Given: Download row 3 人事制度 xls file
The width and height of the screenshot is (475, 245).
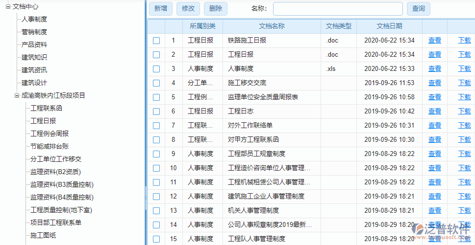Looking at the screenshot, I should tap(464, 69).
